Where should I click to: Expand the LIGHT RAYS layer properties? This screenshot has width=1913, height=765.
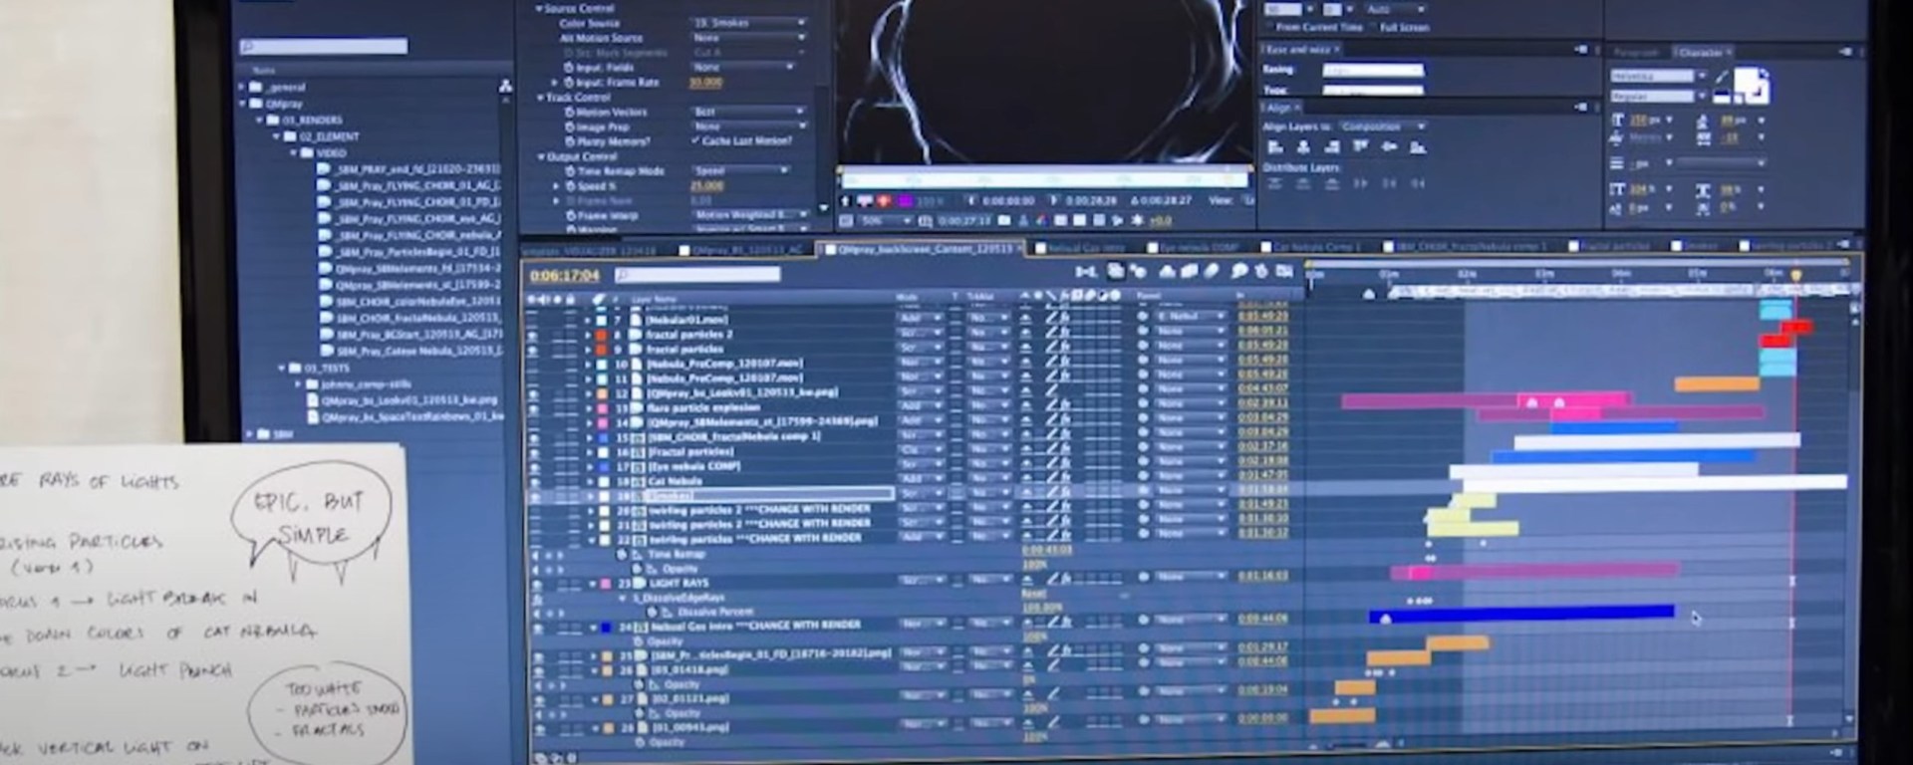tap(592, 583)
